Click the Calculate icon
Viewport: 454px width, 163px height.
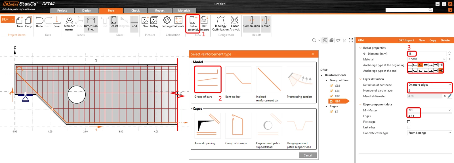(x=178, y=22)
